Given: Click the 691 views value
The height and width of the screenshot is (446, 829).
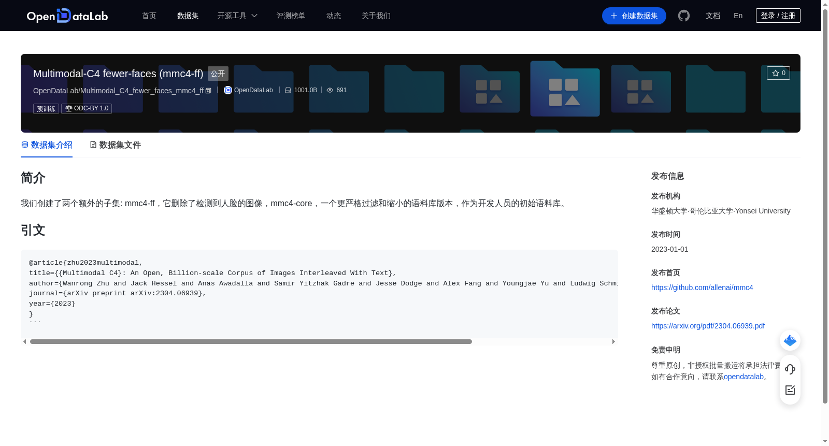Looking at the screenshot, I should point(341,90).
